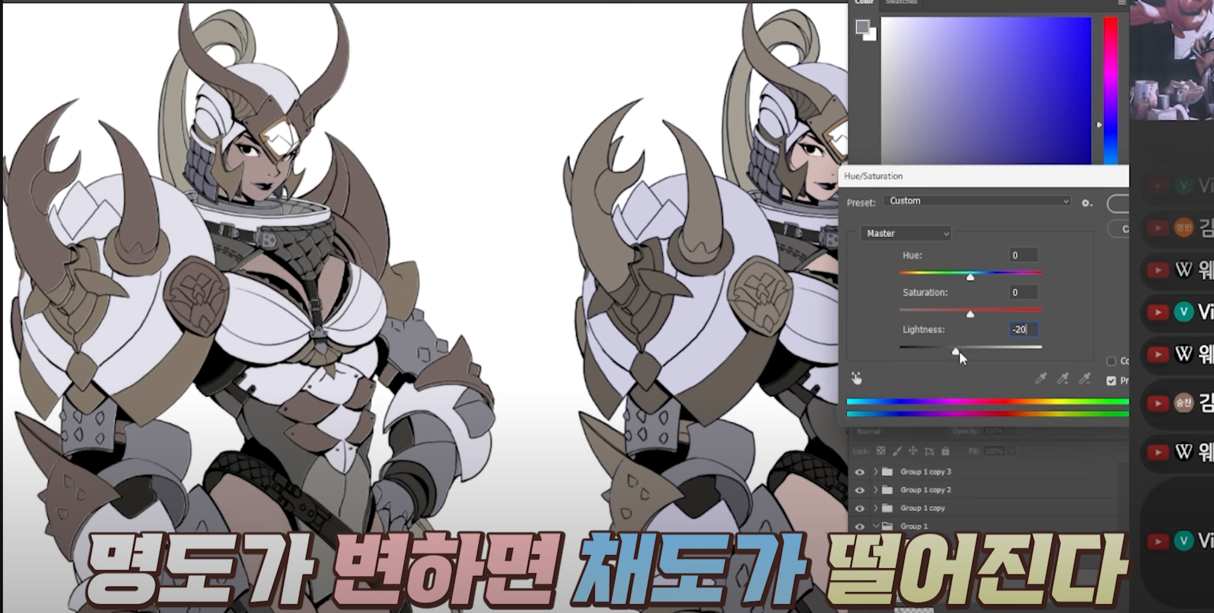Open the Preset Custom dropdown
Screen dimensions: 1214x613
(x=977, y=201)
